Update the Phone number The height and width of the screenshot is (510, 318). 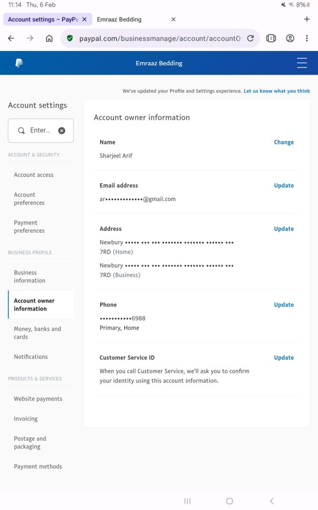pyautogui.click(x=284, y=305)
